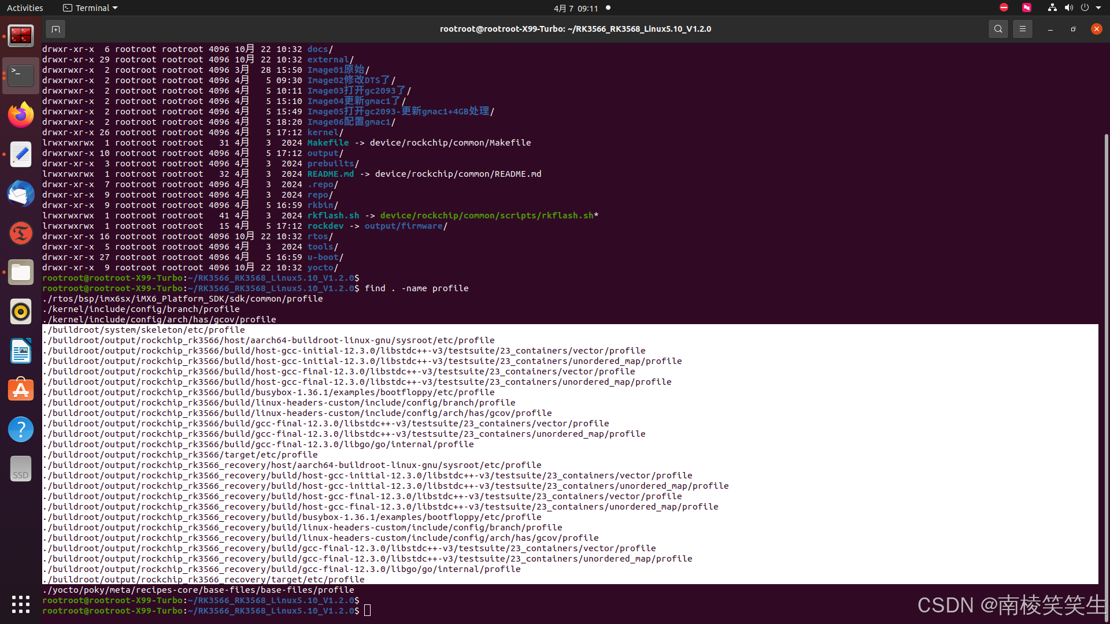Click the volume icon in top bar
This screenshot has height=624, width=1110.
(1068, 8)
